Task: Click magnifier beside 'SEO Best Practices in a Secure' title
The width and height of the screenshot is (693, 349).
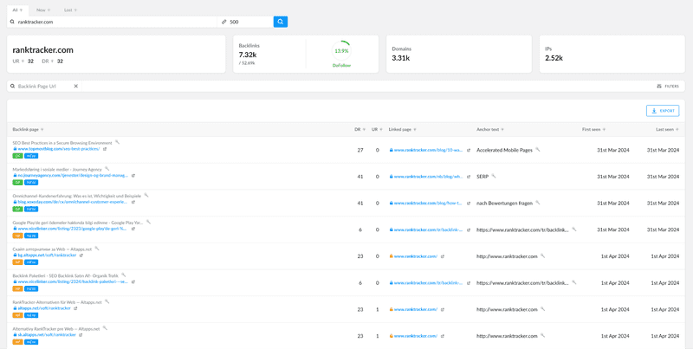Action: pos(117,142)
